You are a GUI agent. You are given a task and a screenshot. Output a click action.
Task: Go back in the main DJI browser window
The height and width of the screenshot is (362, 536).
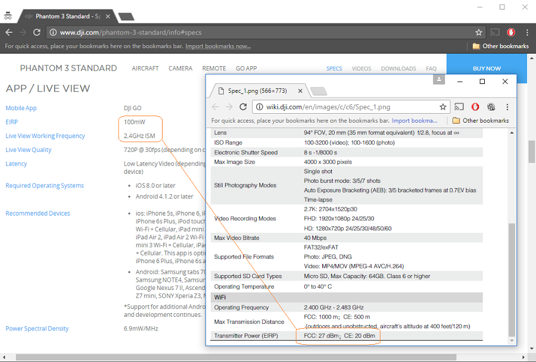point(9,33)
